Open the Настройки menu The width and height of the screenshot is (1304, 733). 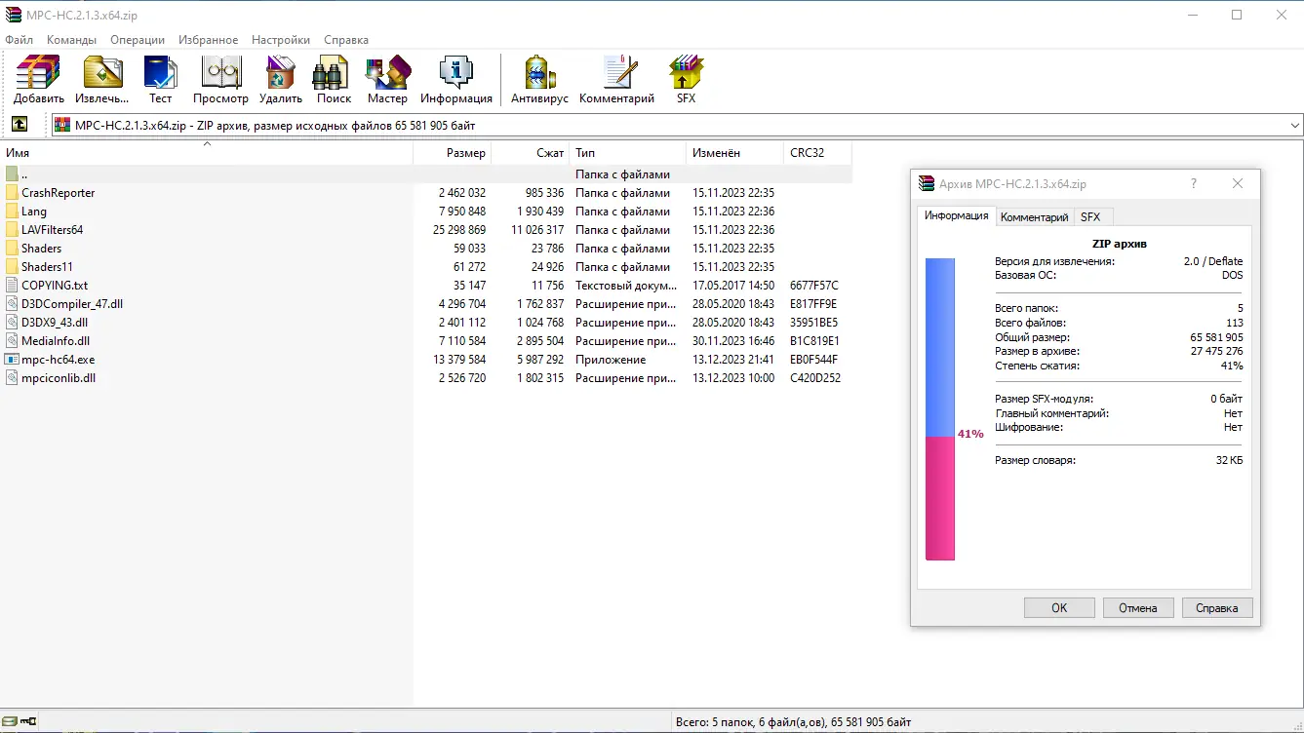click(x=281, y=40)
